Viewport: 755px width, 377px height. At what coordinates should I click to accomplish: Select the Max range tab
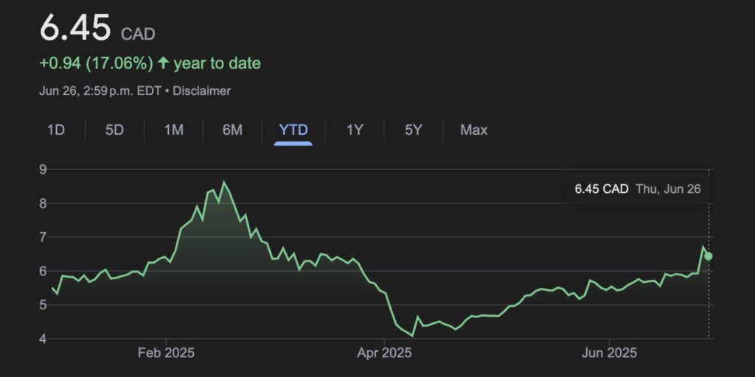pos(473,130)
